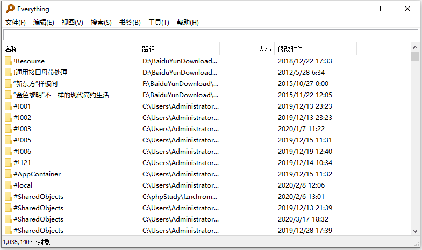Click folder icon beside #!005

(x=8, y=140)
